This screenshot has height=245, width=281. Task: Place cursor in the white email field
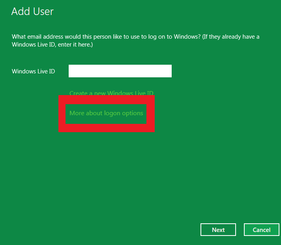[x=120, y=71]
